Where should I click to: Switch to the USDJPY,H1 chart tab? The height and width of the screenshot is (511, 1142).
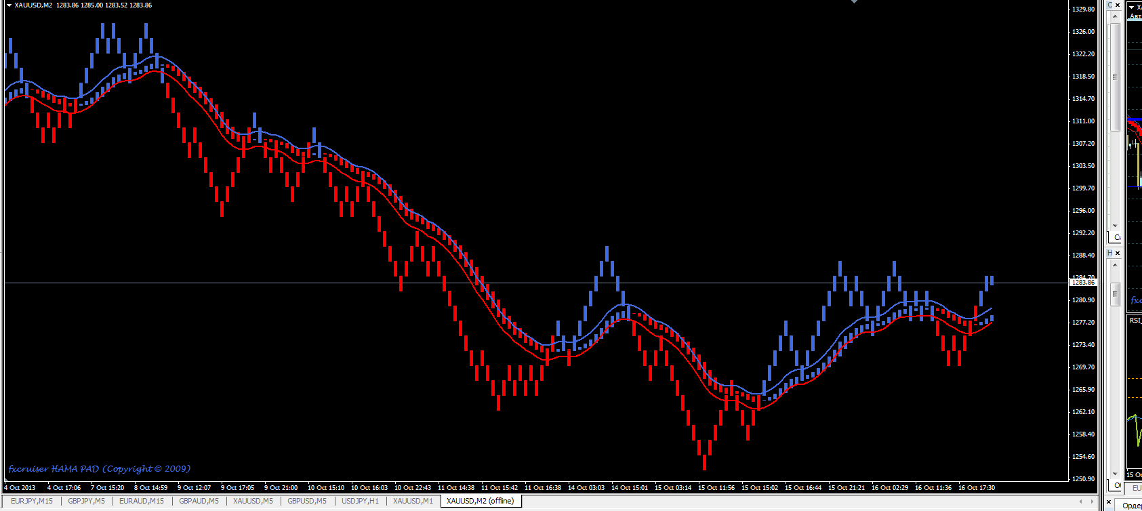[x=360, y=501]
